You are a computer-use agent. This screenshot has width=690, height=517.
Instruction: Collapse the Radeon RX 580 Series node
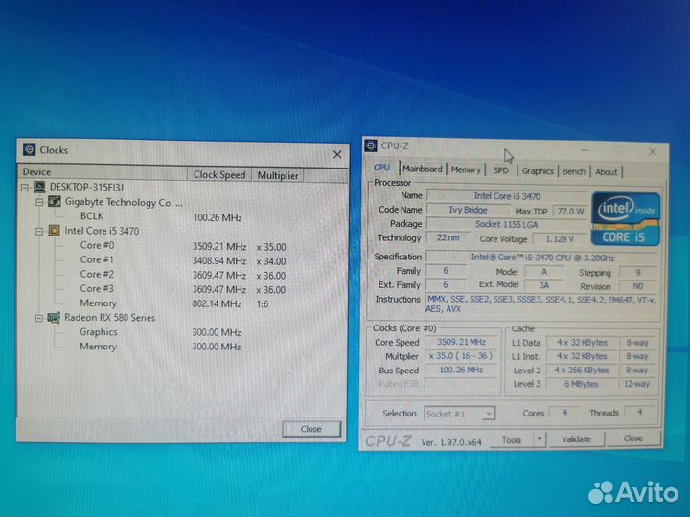coord(39,318)
